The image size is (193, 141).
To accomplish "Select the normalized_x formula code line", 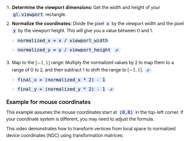I will (x=63, y=41).
